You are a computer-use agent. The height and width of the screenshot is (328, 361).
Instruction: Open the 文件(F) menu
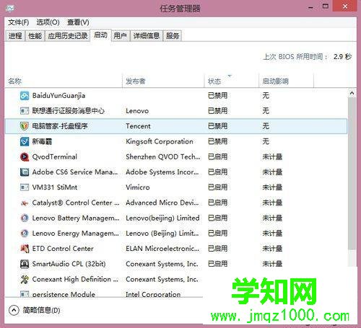click(x=18, y=22)
